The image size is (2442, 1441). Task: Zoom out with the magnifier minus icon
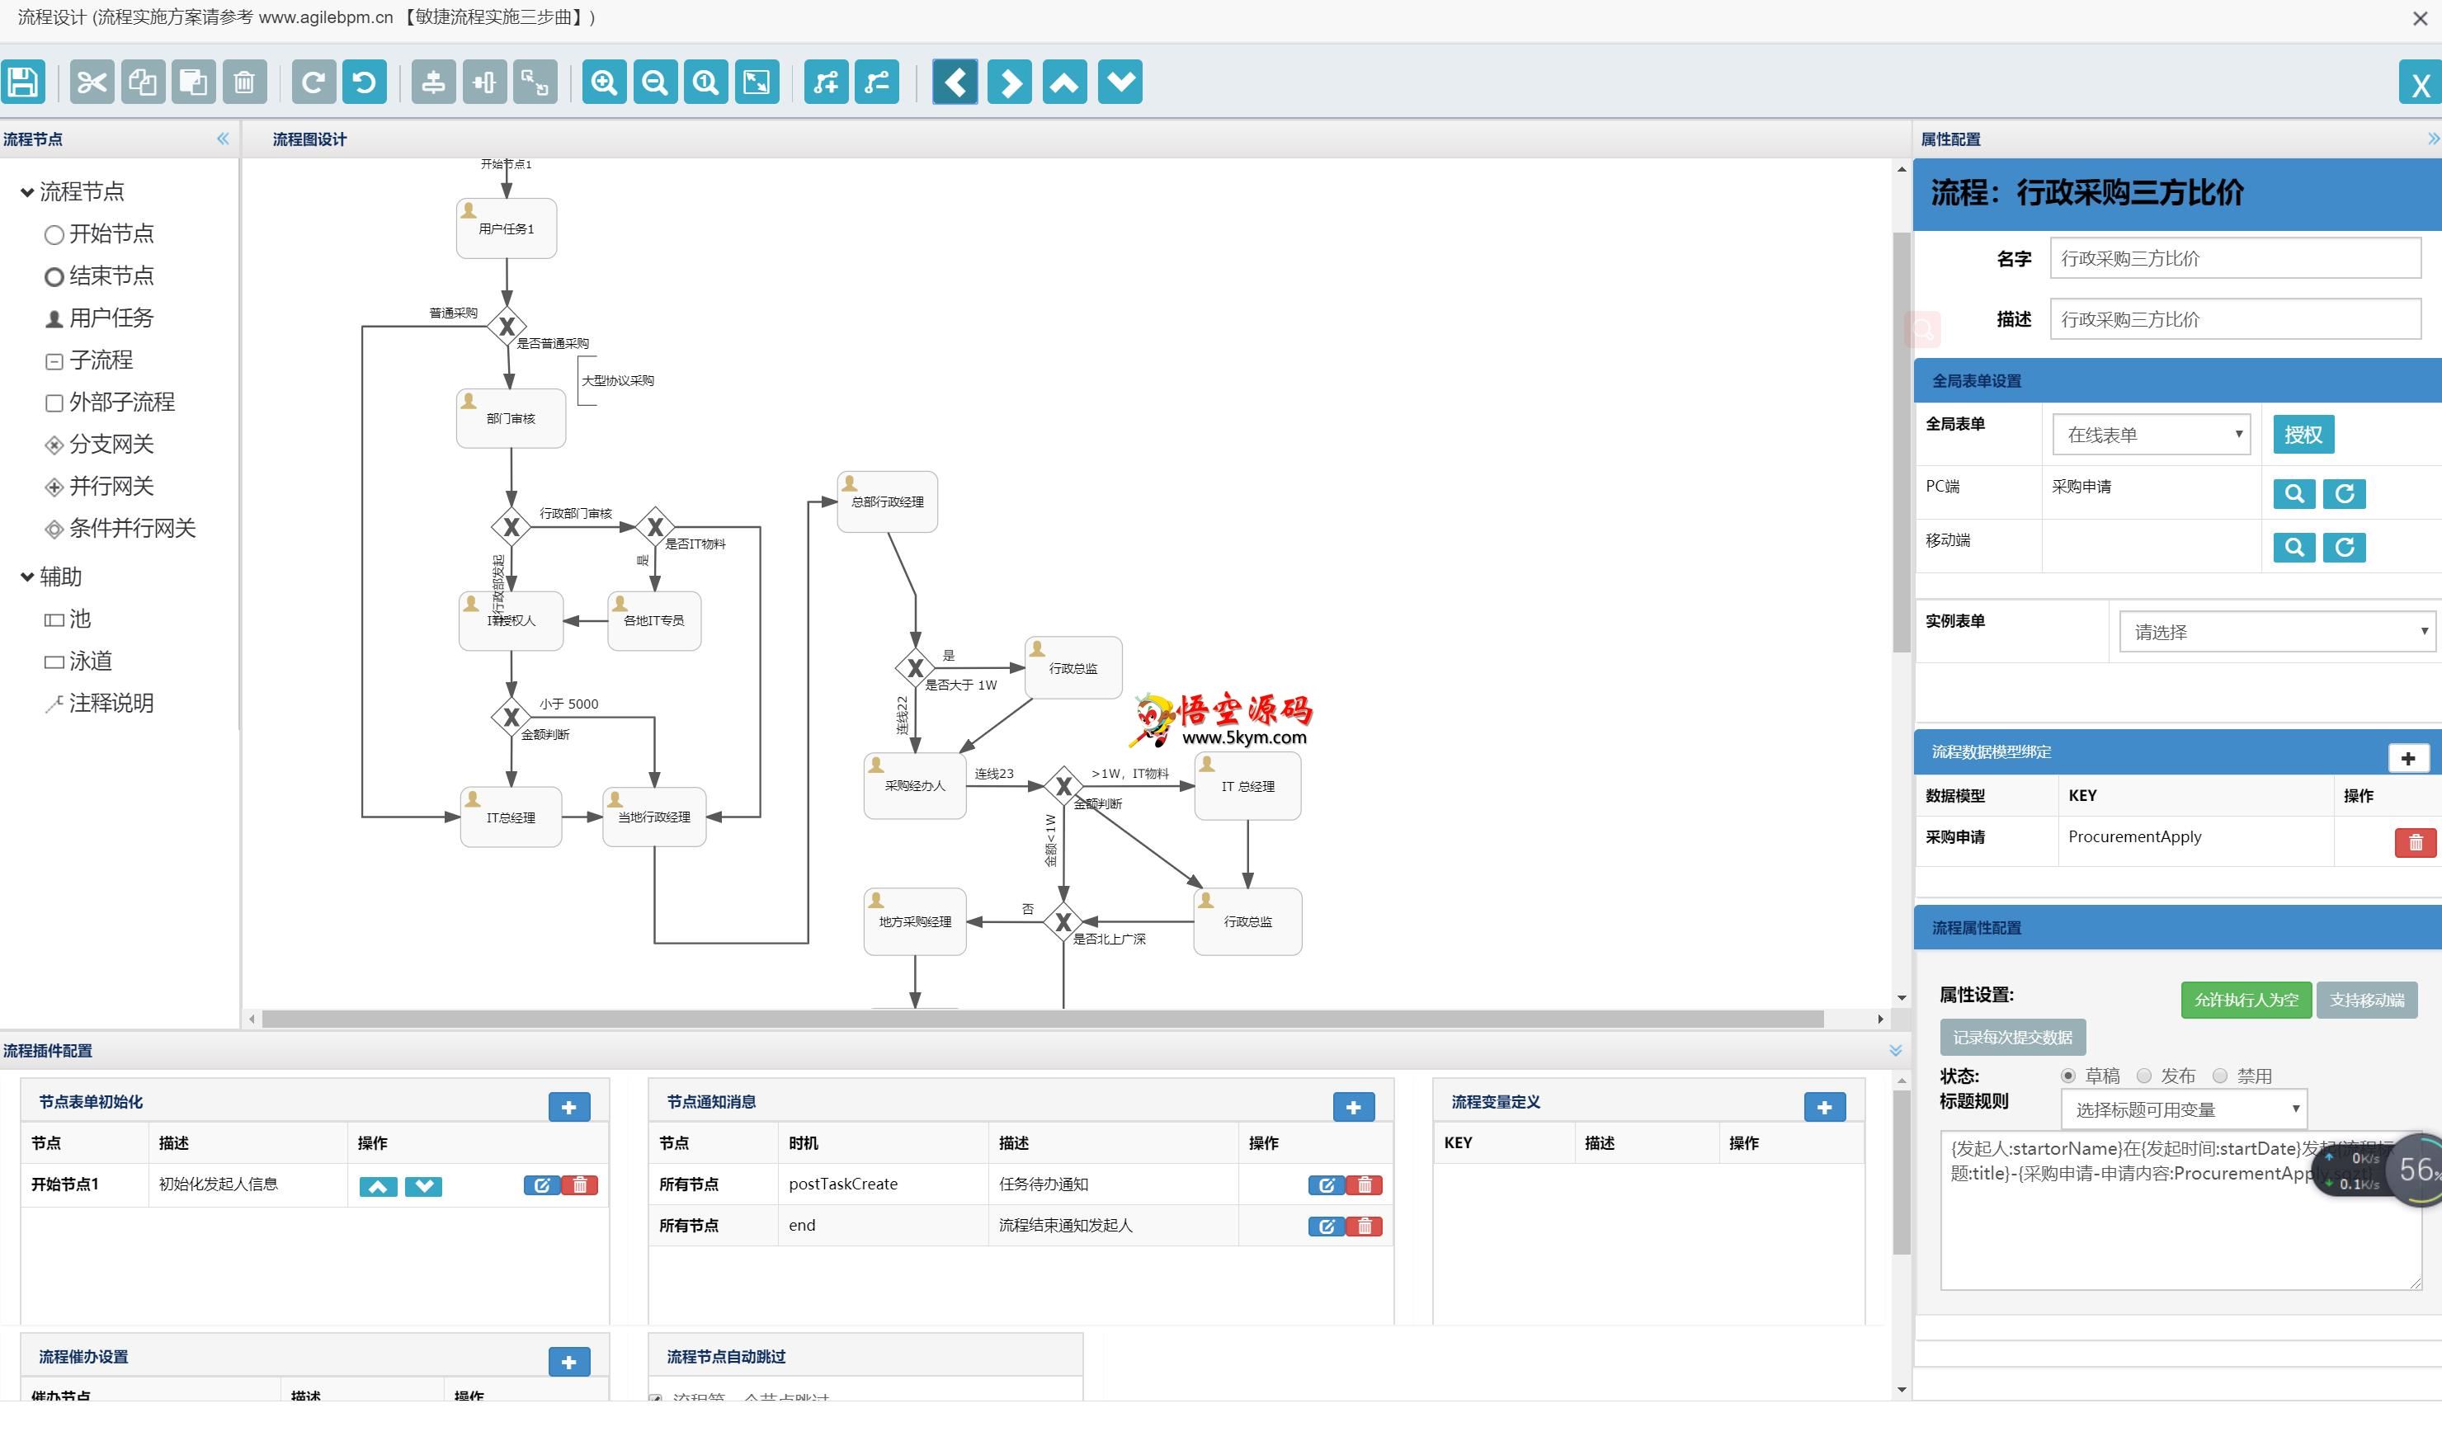[655, 82]
